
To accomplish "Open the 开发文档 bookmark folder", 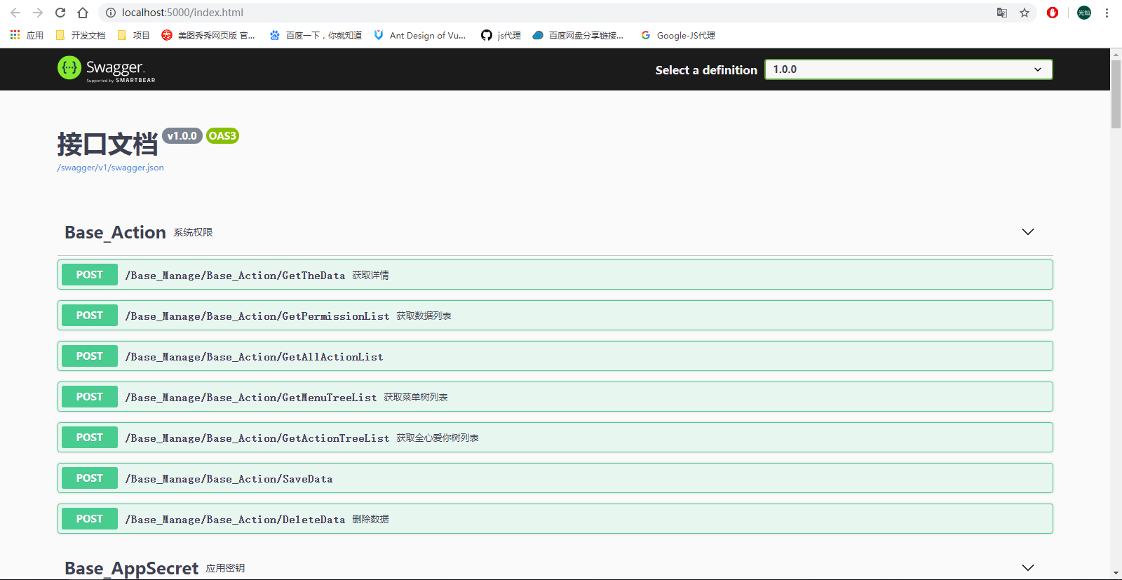I will pos(81,35).
